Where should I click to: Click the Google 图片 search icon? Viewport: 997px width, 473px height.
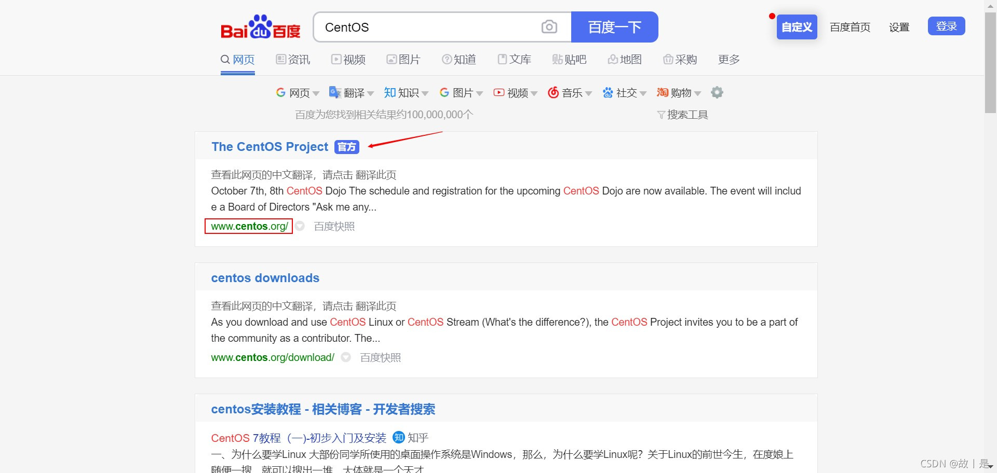pyautogui.click(x=444, y=92)
